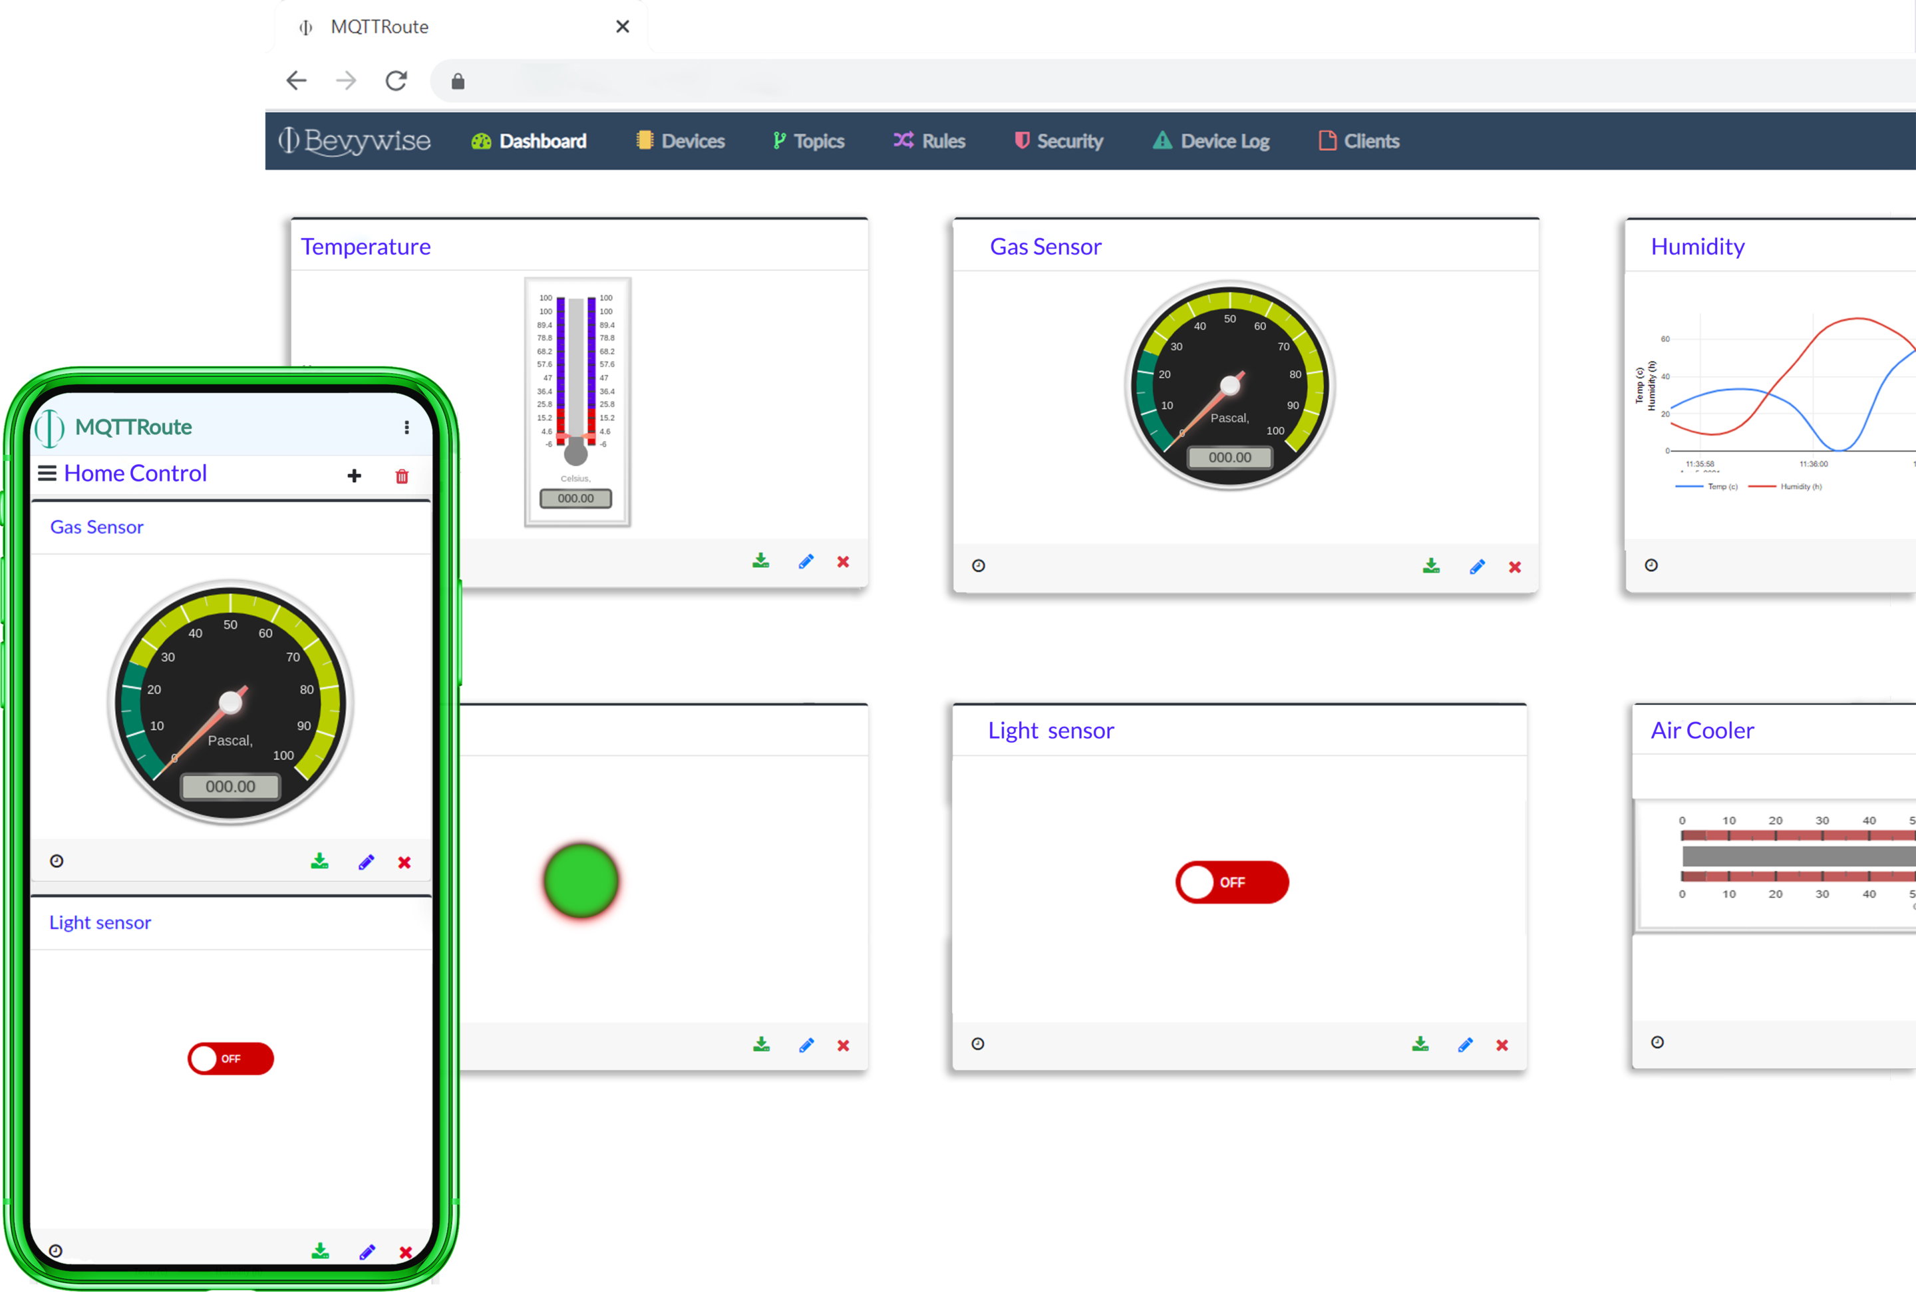Edit the mobile Light sensor with the pencil icon

(x=367, y=1251)
